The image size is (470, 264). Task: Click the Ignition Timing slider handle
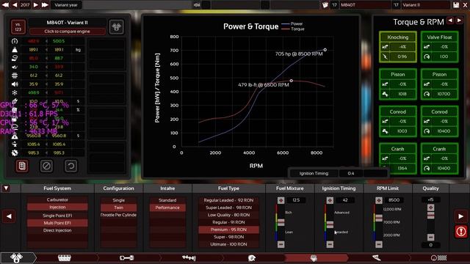[x=330, y=224]
